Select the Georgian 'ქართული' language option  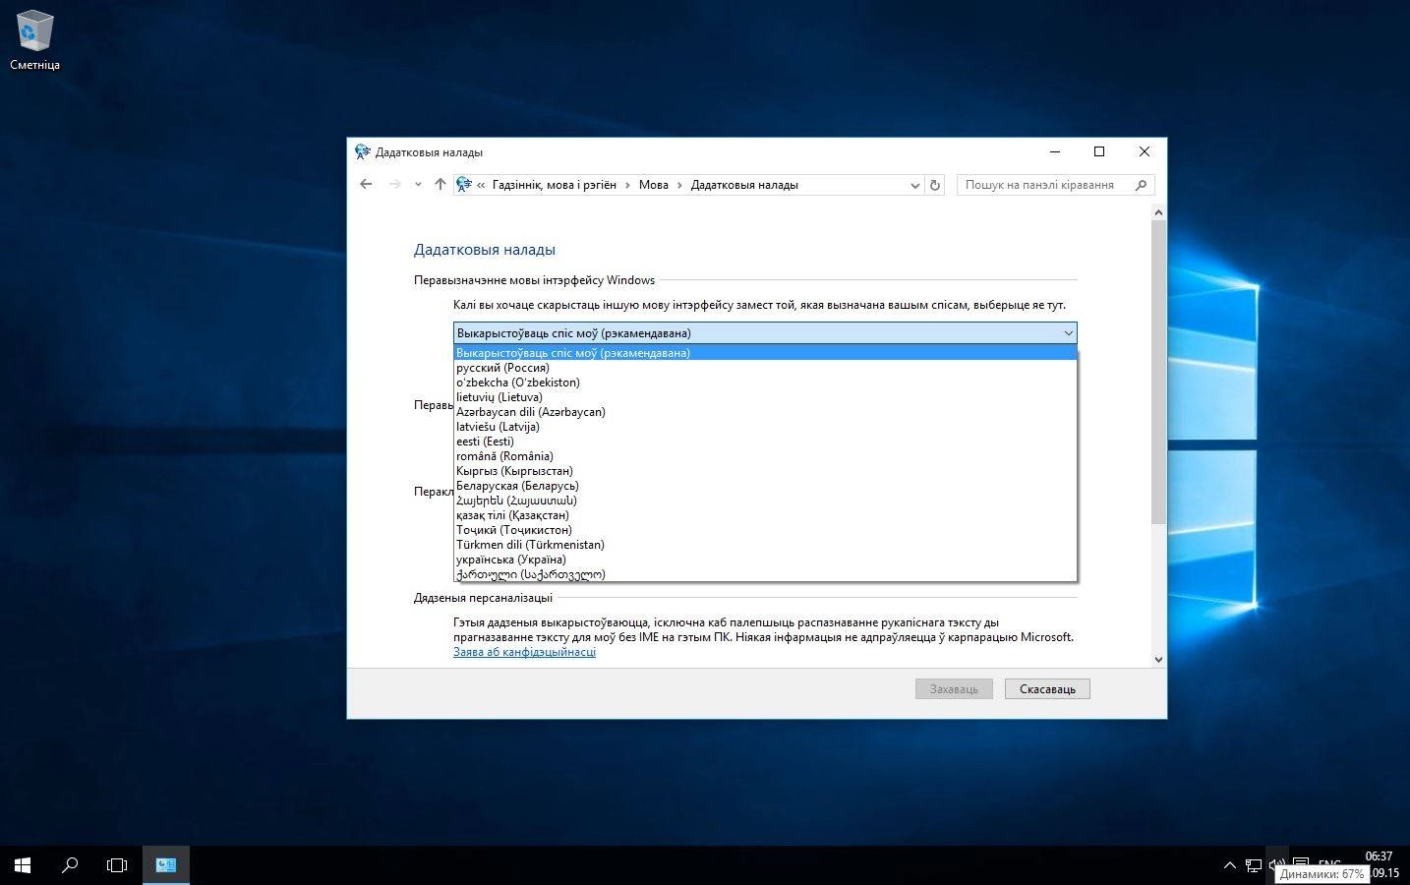point(765,574)
